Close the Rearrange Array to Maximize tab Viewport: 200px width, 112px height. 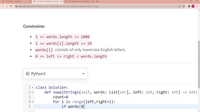pos(92,1)
